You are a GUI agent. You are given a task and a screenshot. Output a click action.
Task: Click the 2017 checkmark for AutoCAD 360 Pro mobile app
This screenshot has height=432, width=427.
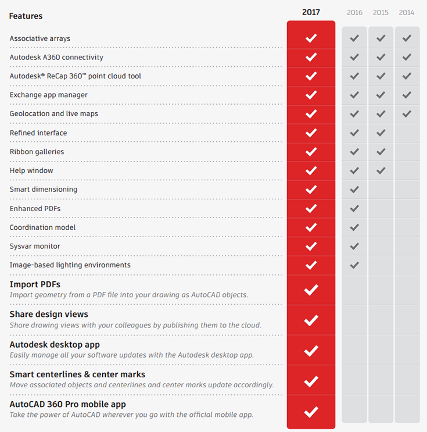coord(311,411)
